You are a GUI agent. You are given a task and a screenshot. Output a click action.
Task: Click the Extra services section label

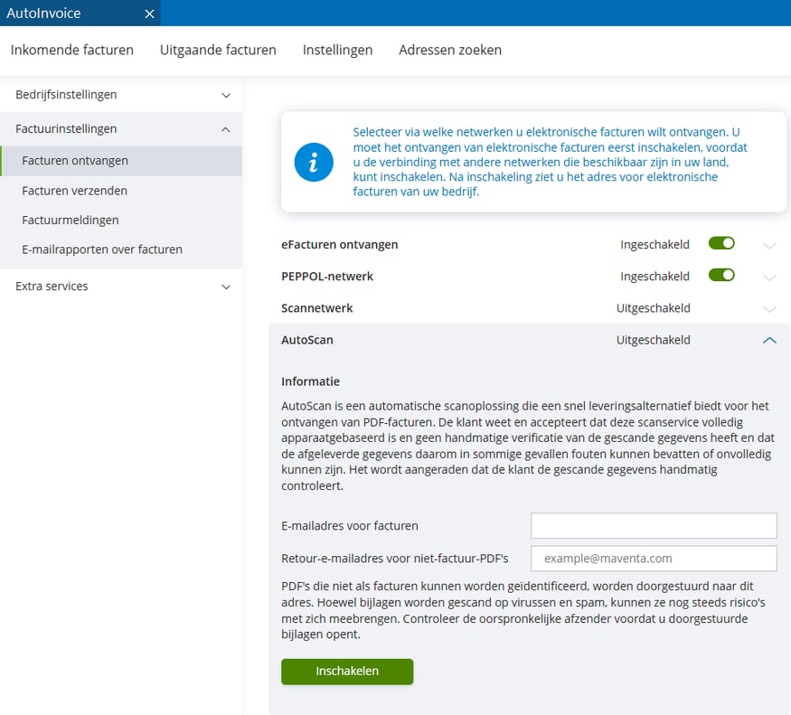click(52, 287)
